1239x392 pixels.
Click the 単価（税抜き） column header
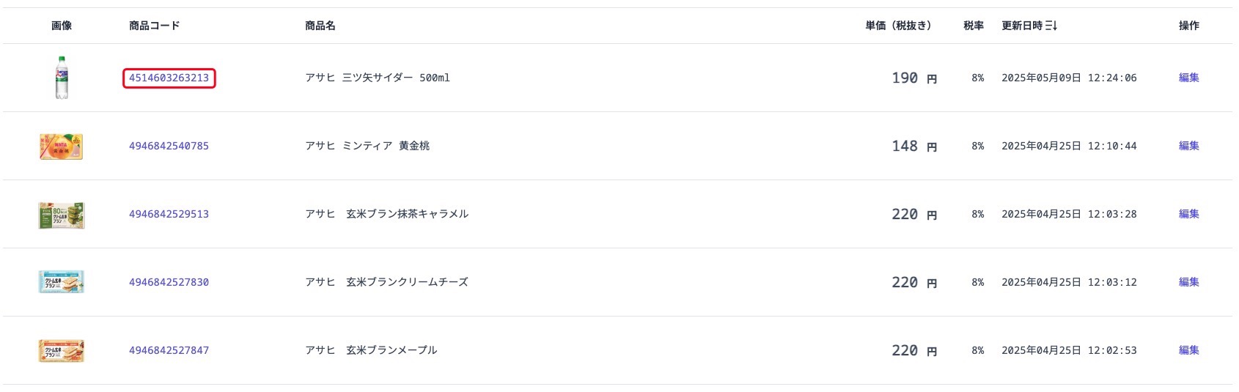[x=897, y=26]
